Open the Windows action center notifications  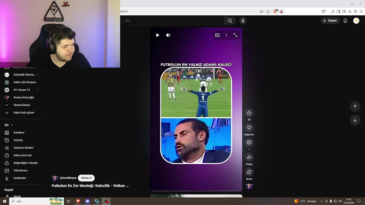(359, 201)
